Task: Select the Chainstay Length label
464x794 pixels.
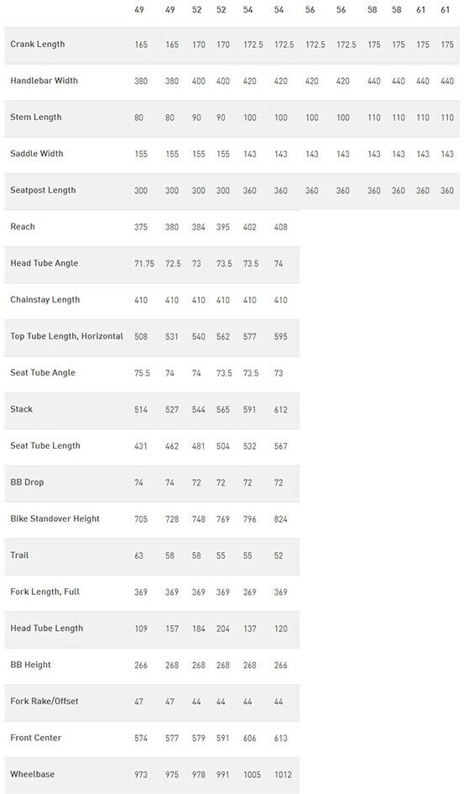Action: tap(45, 300)
